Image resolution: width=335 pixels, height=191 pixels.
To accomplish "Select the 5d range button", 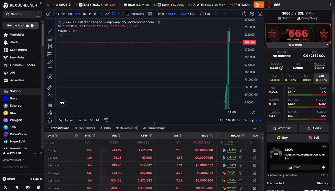I will (92, 120).
